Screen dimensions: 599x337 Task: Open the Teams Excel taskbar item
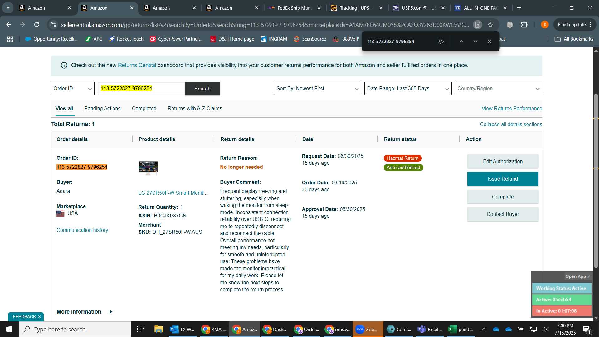click(x=430, y=329)
